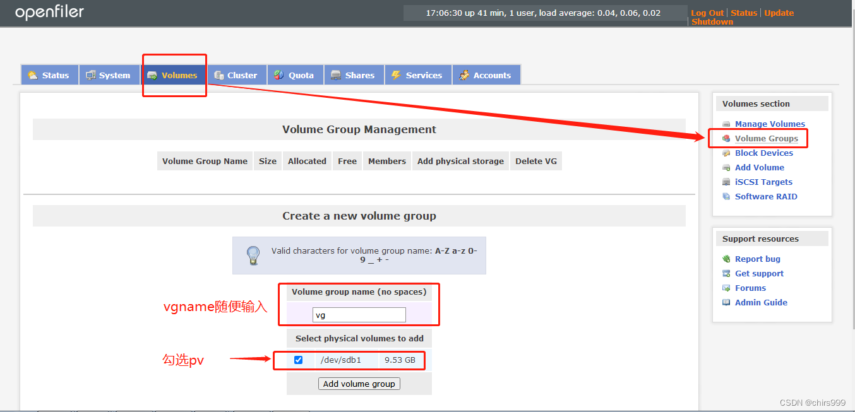Open the Services tab

418,74
